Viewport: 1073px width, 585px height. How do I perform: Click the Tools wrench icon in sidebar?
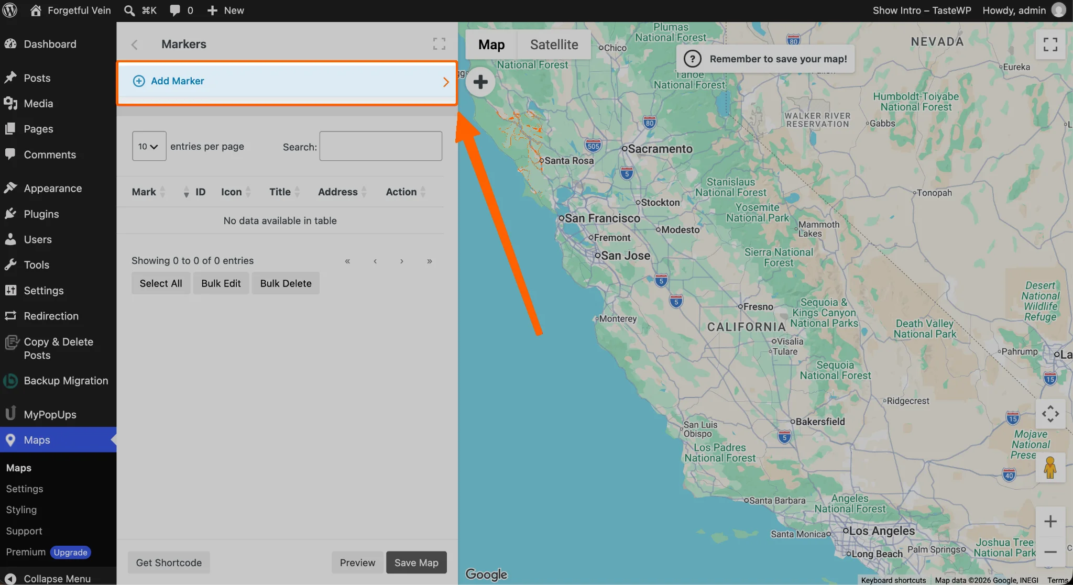click(x=10, y=264)
